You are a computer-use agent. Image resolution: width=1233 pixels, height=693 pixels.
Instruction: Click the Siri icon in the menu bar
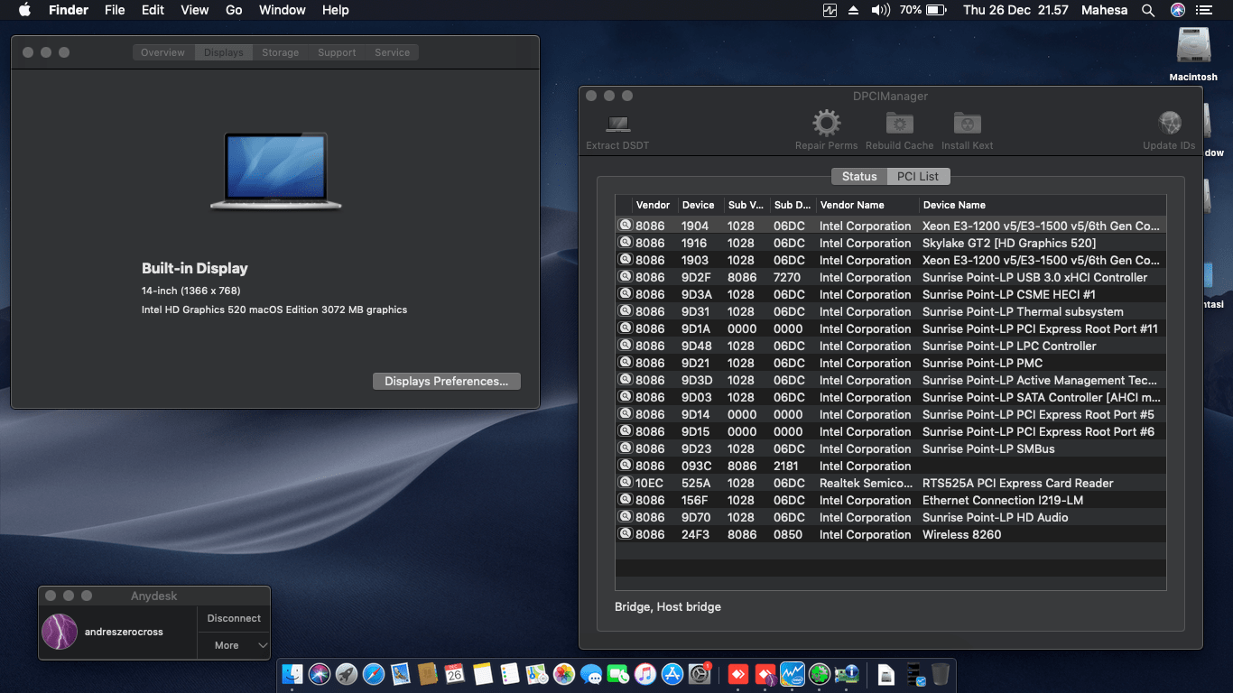1178,10
